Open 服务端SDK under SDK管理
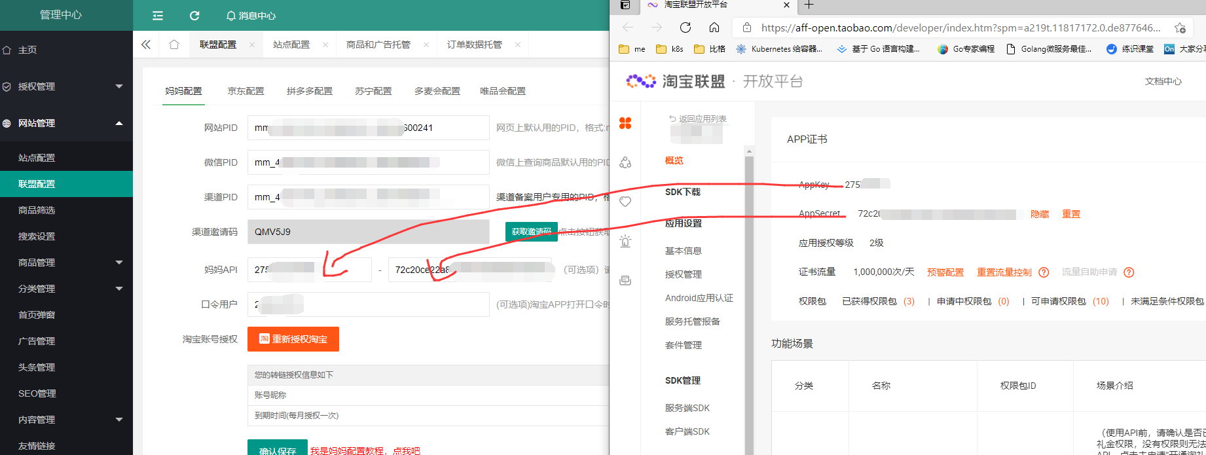Viewport: 1206px width, 455px height. click(x=687, y=408)
